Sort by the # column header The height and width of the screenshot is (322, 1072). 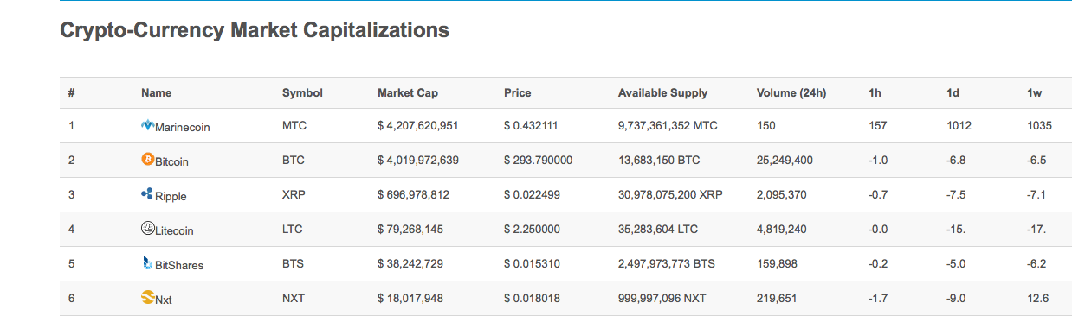pos(72,92)
